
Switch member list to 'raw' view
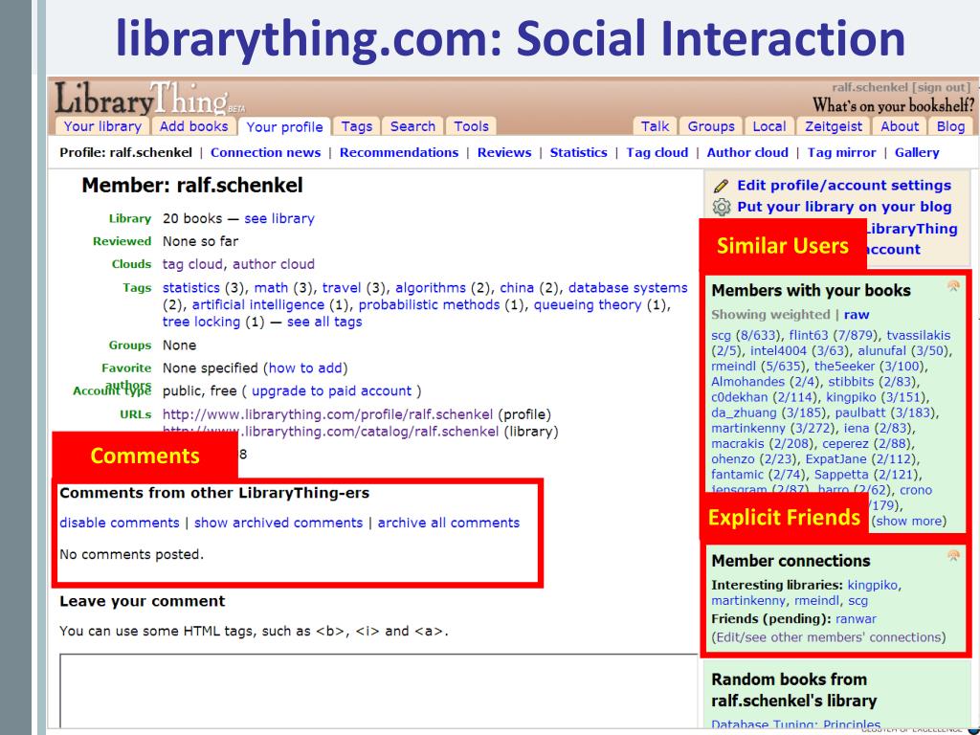[x=857, y=315]
